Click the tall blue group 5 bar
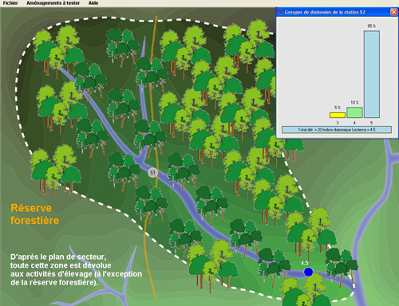Image resolution: width=399 pixels, height=306 pixels. (372, 74)
